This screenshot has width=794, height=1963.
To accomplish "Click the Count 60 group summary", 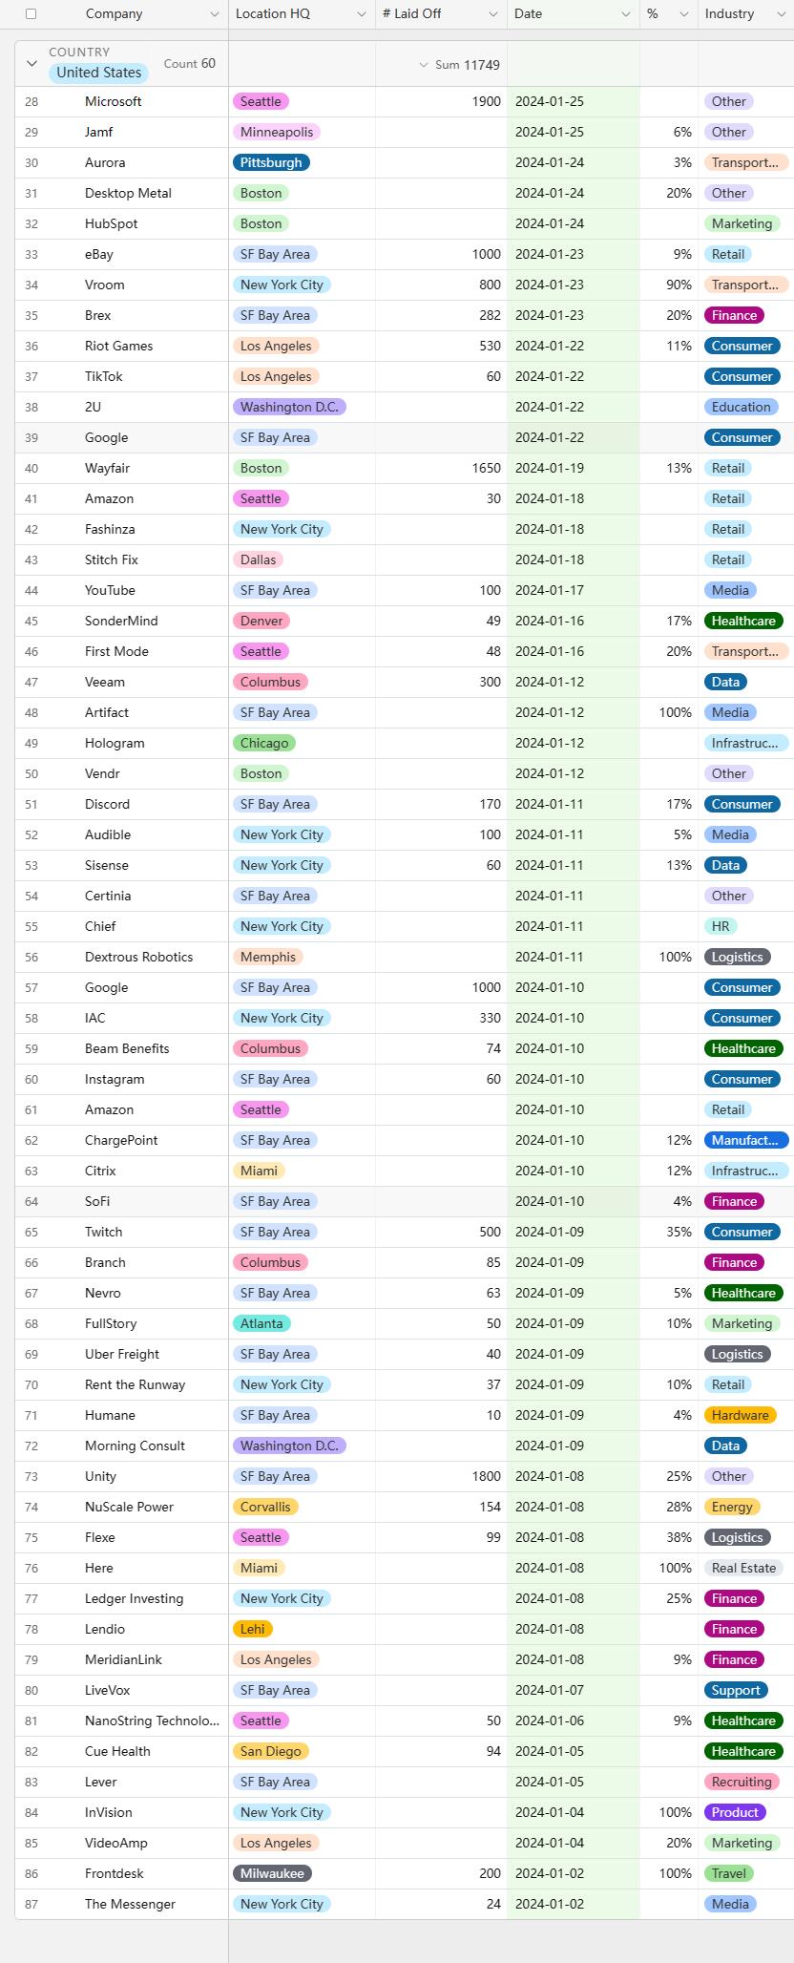I will (x=189, y=64).
